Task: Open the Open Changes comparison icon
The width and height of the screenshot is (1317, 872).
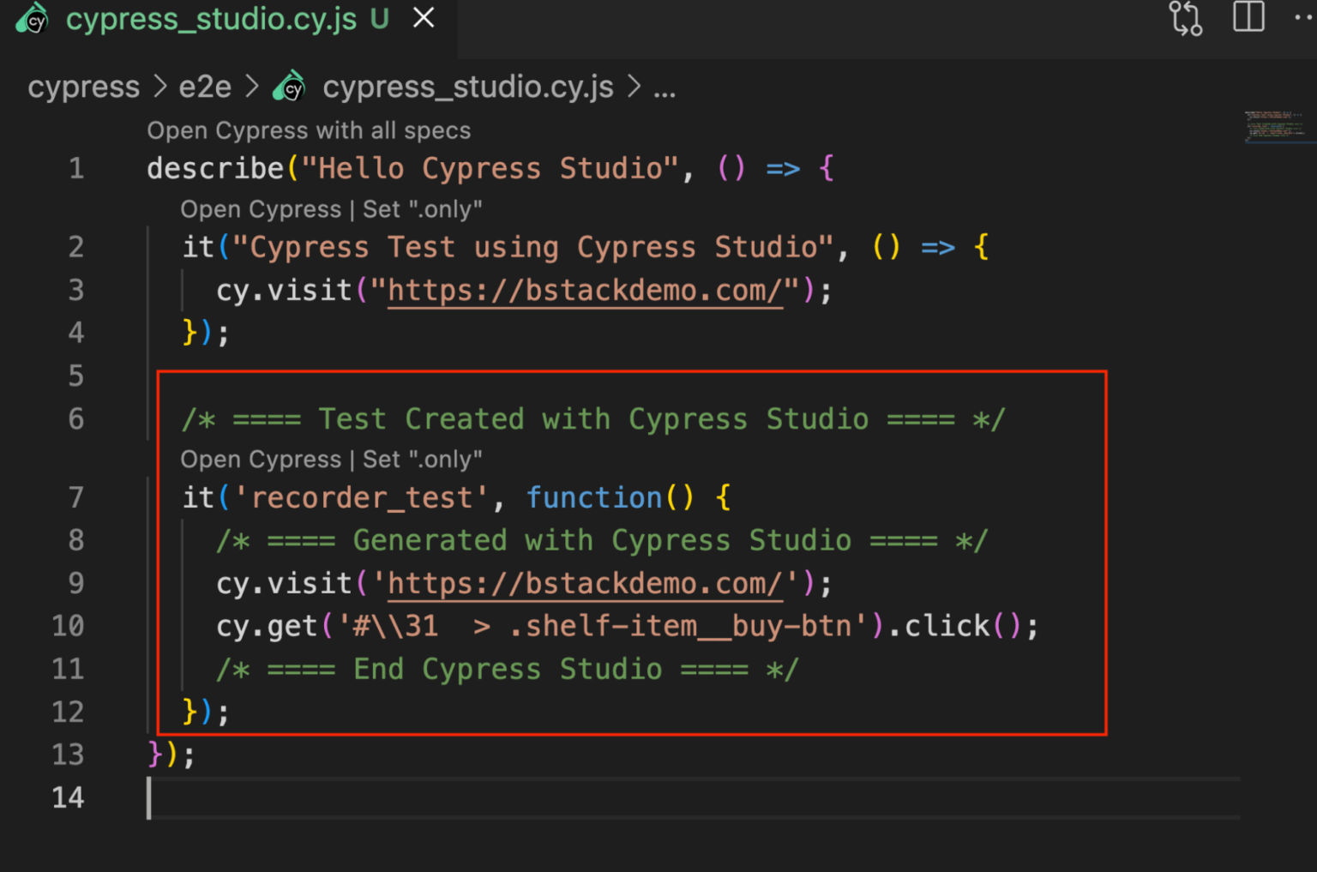Action: click(x=1184, y=17)
